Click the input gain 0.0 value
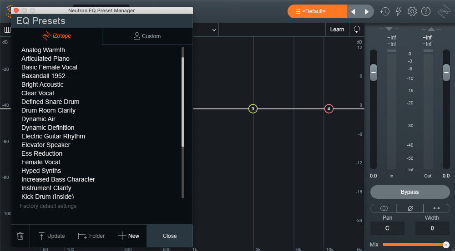Image resolution: width=455 pixels, height=251 pixels. (374, 176)
